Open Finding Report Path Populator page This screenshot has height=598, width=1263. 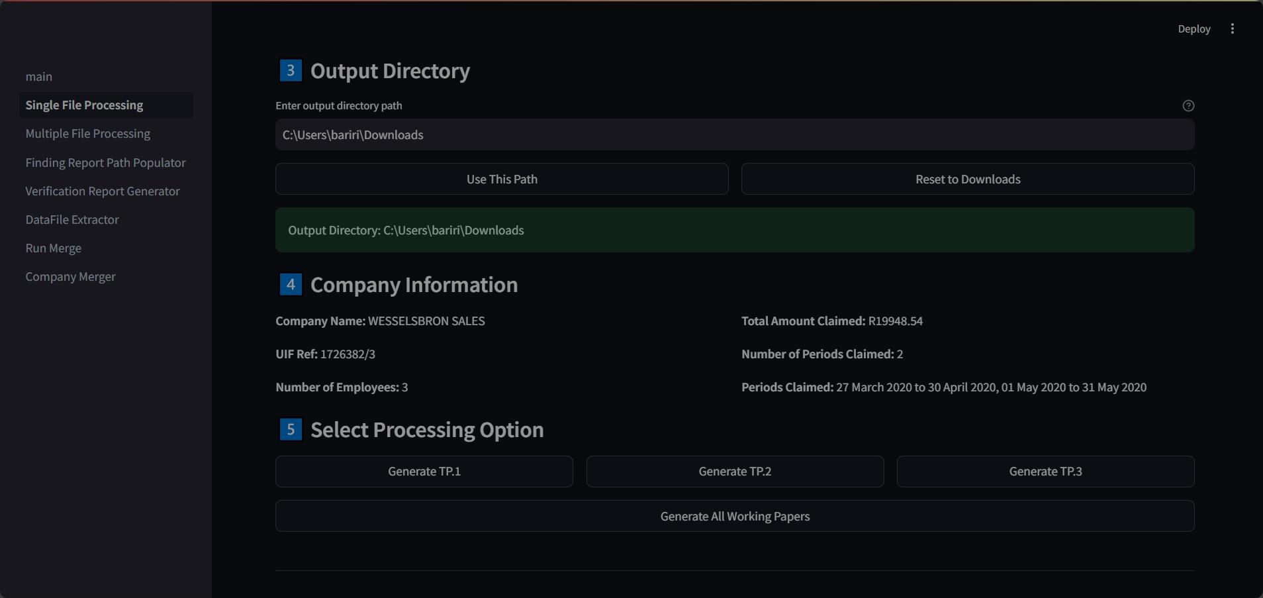[x=106, y=163]
